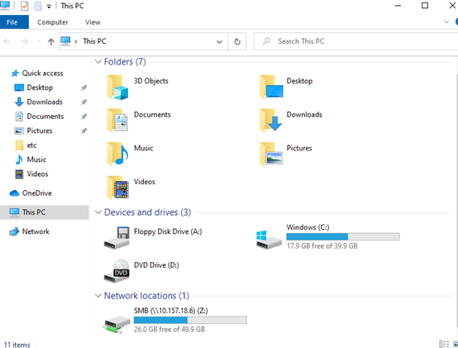The height and width of the screenshot is (348, 458).
Task: Unpin Desktop from Quick access pin icon
Action: (84, 88)
